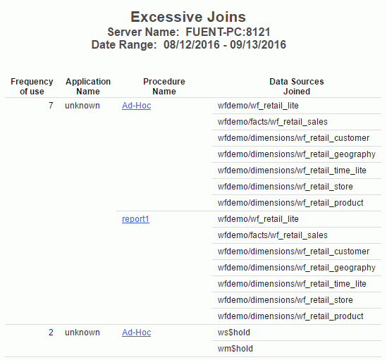
Task: Select wf_retail_product in the report1 group
Action: (290, 316)
